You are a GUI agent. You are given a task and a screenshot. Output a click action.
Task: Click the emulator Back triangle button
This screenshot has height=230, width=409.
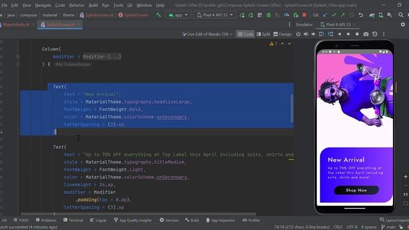click(339, 34)
